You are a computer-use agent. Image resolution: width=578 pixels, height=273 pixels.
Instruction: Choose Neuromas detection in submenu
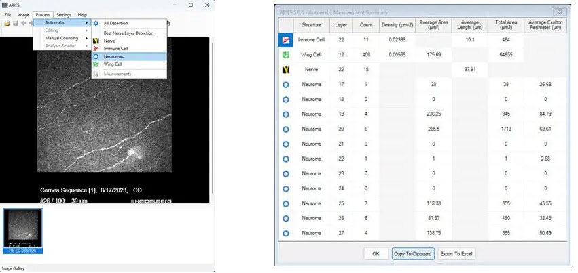coord(129,56)
